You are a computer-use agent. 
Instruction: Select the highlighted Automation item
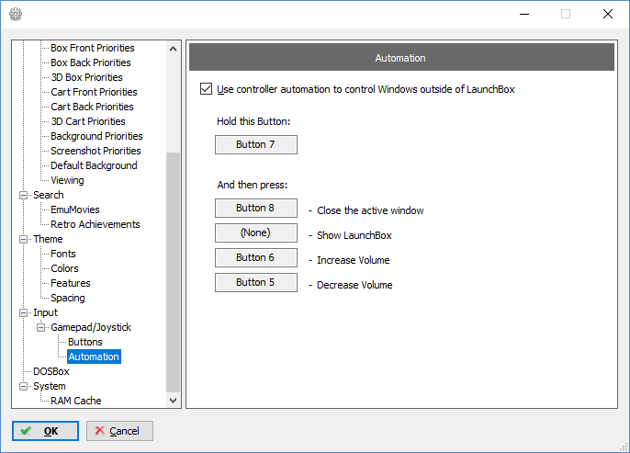tap(94, 357)
